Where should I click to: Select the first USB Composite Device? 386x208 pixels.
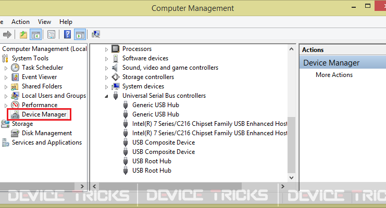[x=164, y=142]
